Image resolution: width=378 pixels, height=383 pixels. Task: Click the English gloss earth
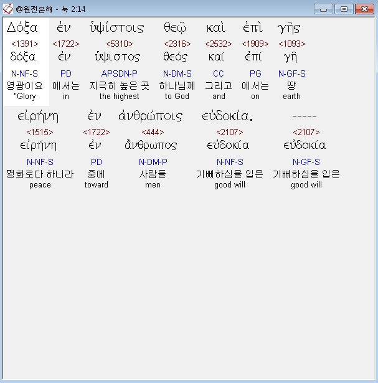292,97
